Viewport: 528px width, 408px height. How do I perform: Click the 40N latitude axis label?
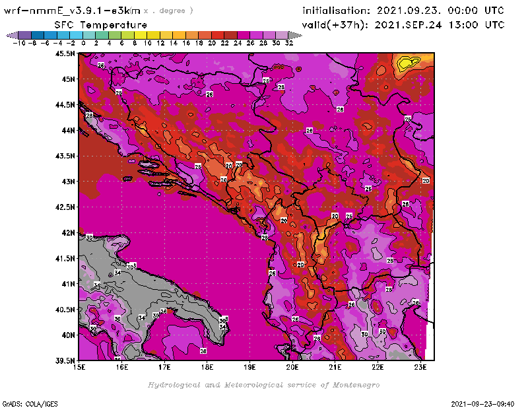pos(69,335)
